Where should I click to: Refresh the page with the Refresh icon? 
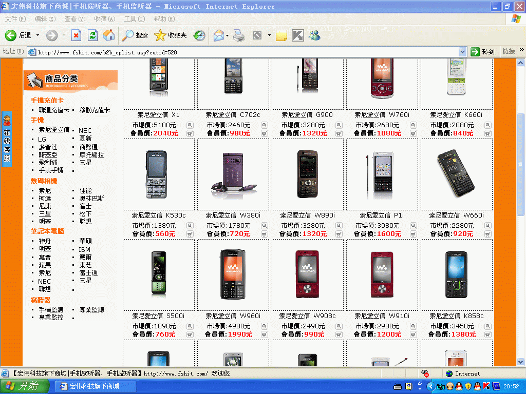[x=92, y=35]
